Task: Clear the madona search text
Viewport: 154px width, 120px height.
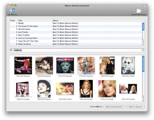Action: coord(143,50)
